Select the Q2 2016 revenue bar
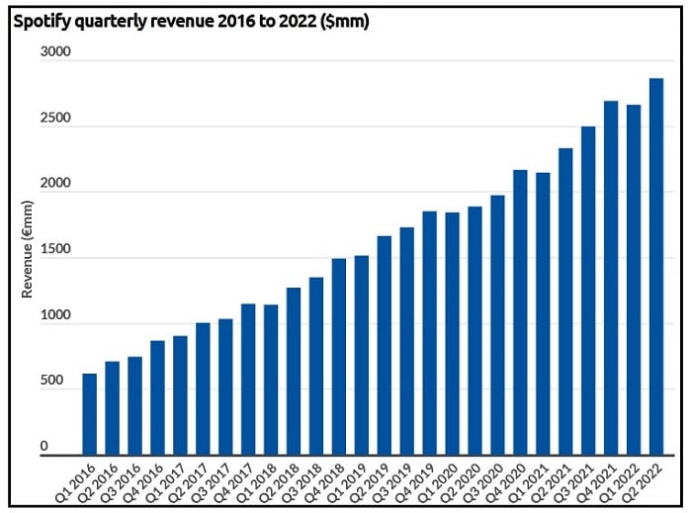This screenshot has width=692, height=513. tap(112, 408)
